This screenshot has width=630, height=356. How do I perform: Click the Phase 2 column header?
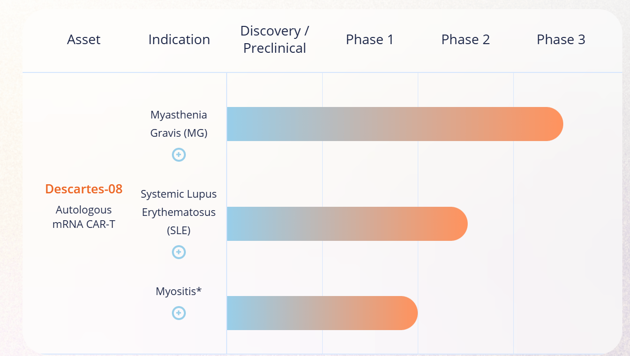point(465,39)
